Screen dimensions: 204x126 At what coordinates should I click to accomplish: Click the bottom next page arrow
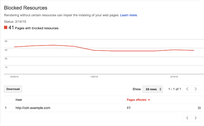[195, 118]
